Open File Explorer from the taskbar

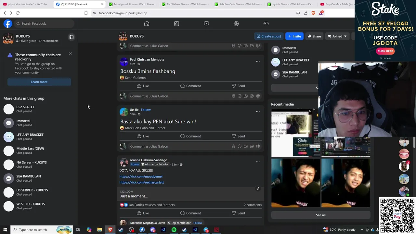(99, 230)
